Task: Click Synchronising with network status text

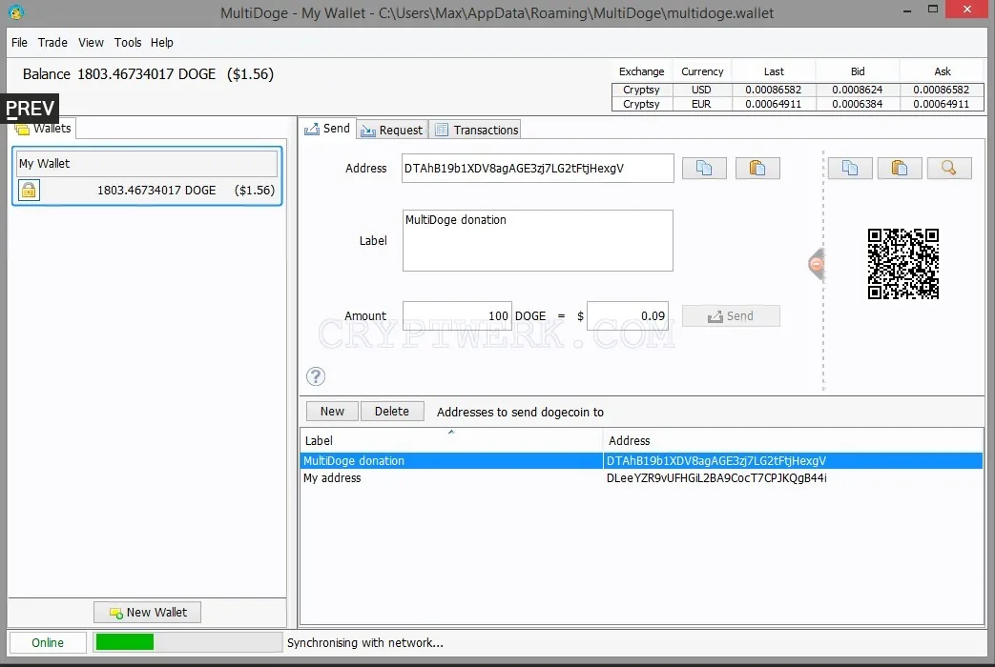Action: tap(364, 642)
